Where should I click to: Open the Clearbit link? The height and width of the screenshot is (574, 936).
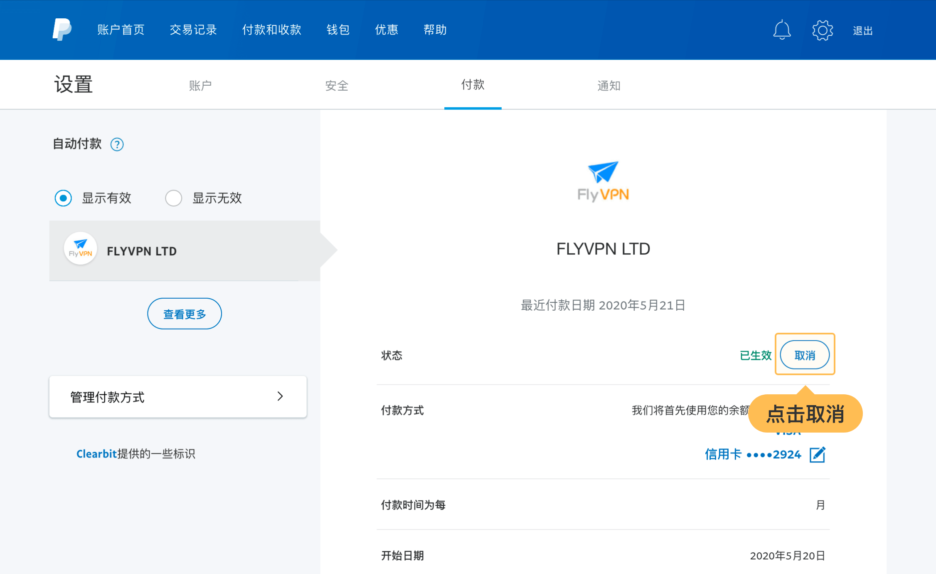pyautogui.click(x=96, y=454)
